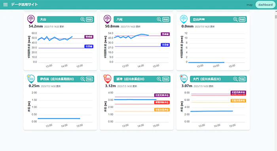Screen dimensions: 277x151
Task: Click the 50.8mm rainfall value
Action: pos(112,26)
